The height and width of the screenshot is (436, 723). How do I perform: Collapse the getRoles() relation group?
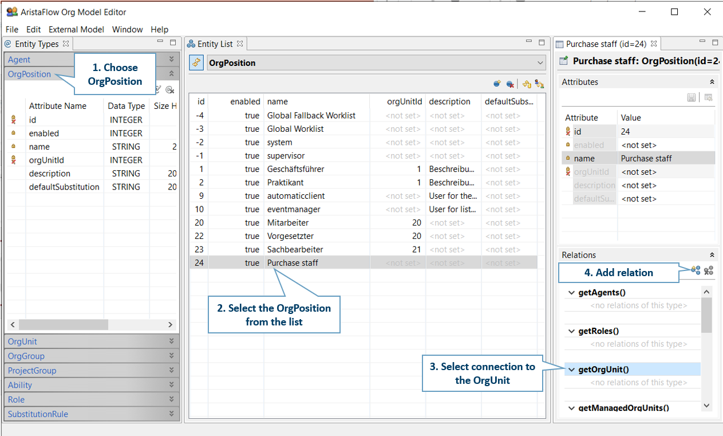click(571, 331)
